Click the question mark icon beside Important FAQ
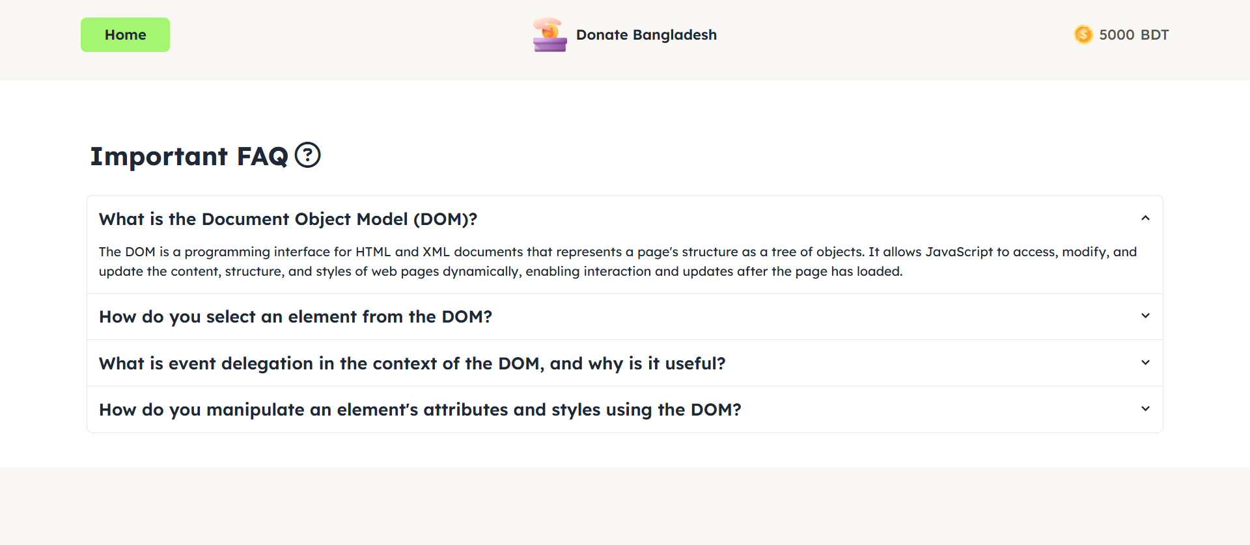Viewport: 1250px width, 545px height. (307, 155)
